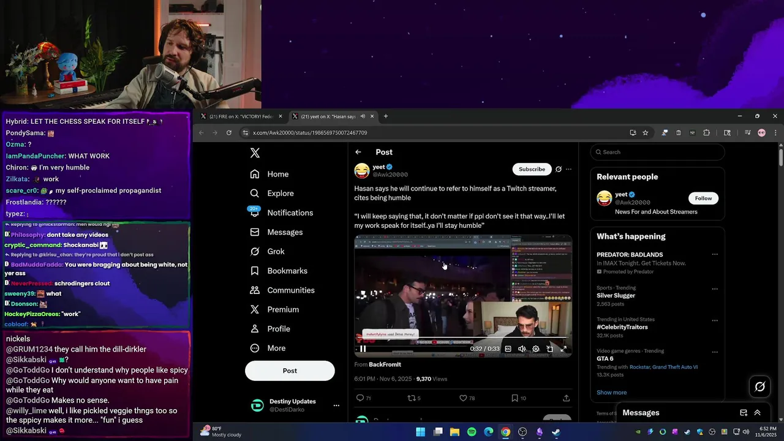The image size is (784, 441).
Task: Open the BackFromIt source link
Action: point(385,364)
